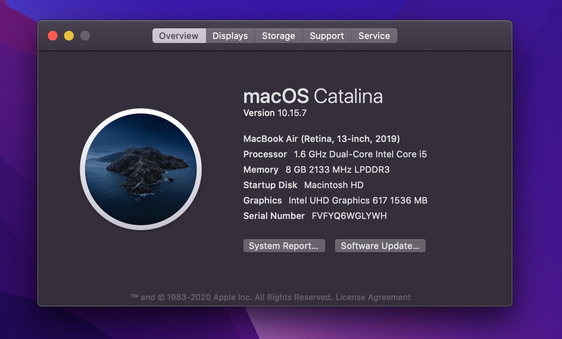Click the Startup Disk Macintosh HD line
Screen dimensions: 562x339
(303, 185)
